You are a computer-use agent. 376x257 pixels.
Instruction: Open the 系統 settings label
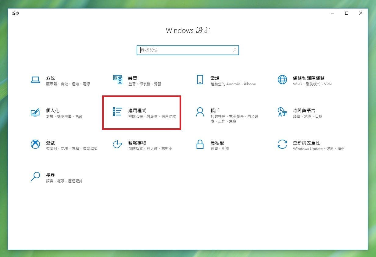pyautogui.click(x=50, y=78)
